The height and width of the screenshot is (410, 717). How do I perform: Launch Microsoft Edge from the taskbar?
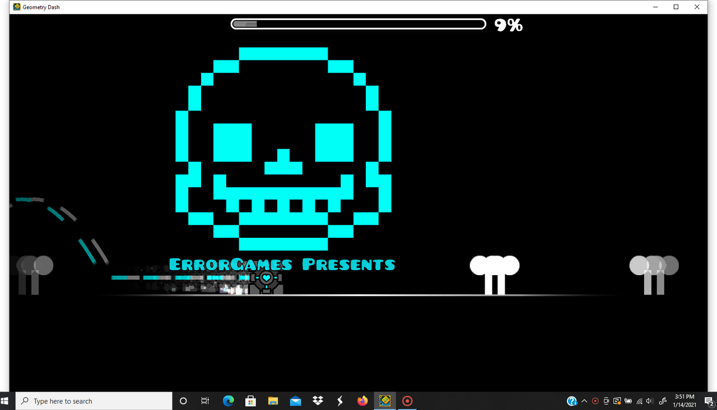pyautogui.click(x=228, y=401)
